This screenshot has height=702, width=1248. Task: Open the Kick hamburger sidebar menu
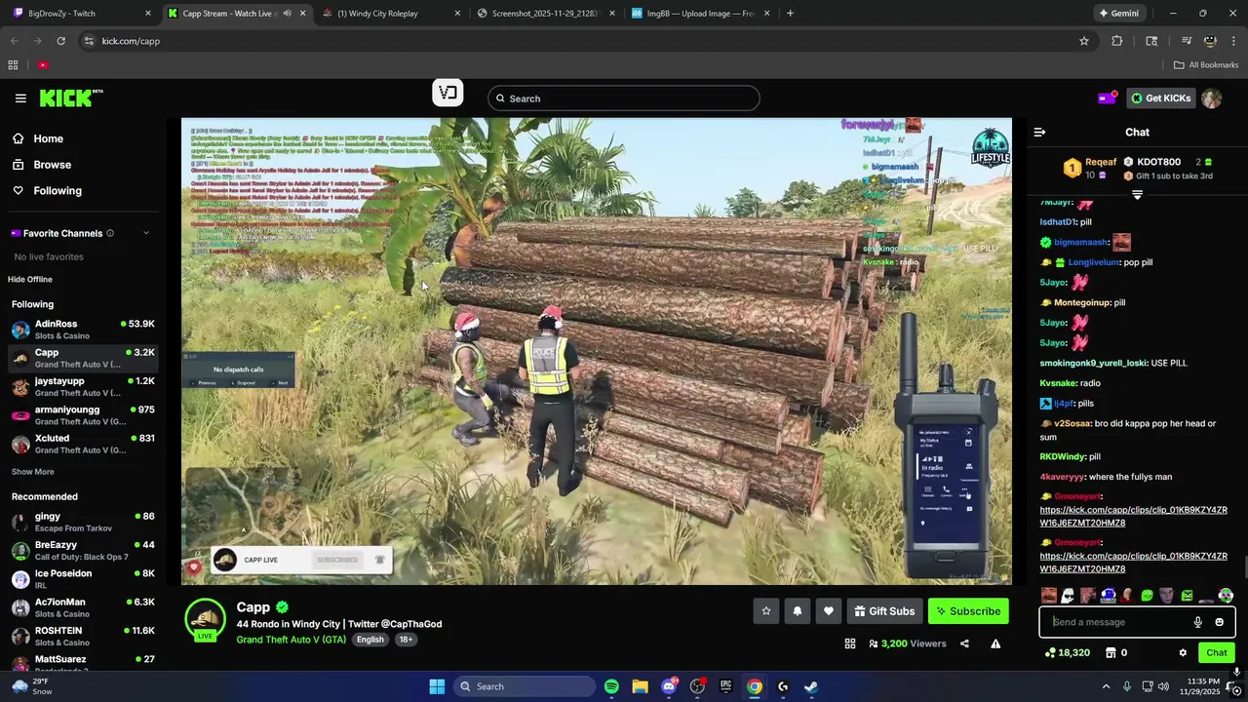[20, 98]
